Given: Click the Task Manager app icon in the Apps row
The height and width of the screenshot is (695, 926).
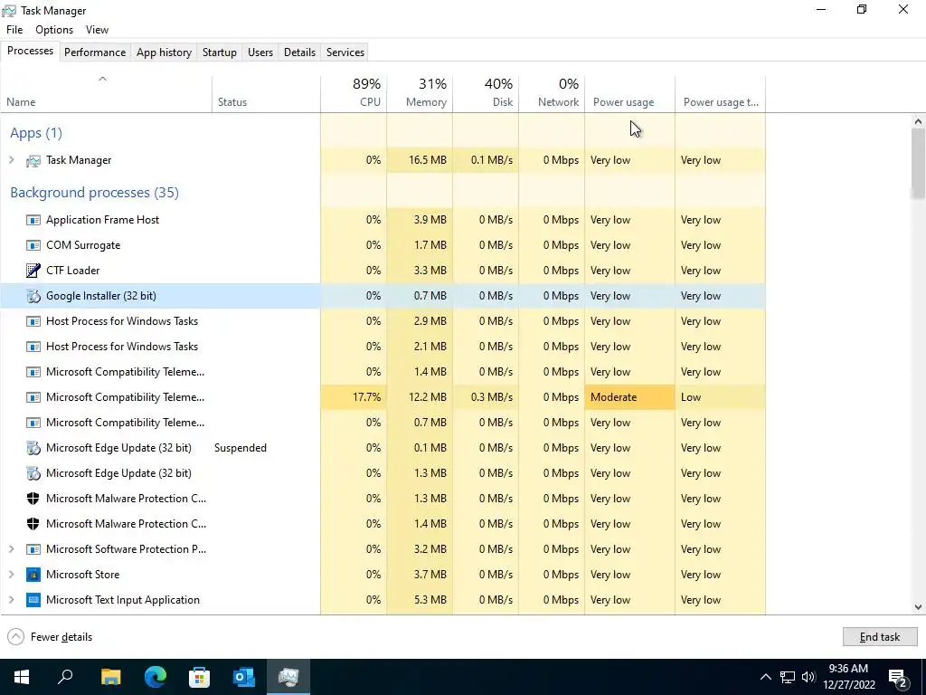Looking at the screenshot, I should 33,161.
